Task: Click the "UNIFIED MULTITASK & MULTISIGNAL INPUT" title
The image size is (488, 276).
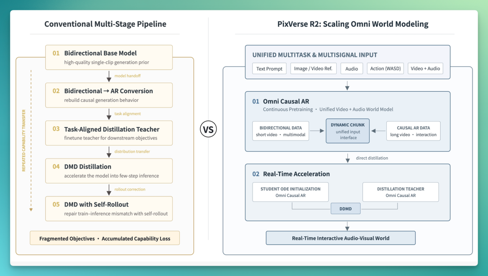Action: coord(314,55)
